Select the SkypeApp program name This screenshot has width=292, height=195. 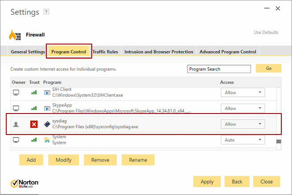62,105
